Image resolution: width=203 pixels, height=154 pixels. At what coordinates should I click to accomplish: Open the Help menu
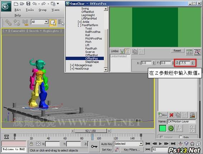(x=18, y=15)
